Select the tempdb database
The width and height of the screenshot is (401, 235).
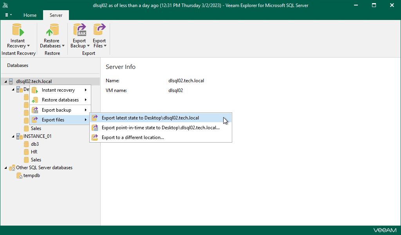tap(31, 176)
